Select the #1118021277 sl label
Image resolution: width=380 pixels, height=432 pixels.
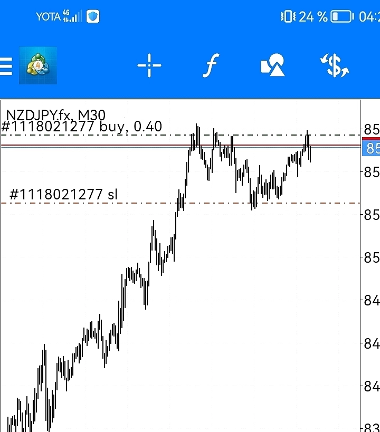coord(63,194)
